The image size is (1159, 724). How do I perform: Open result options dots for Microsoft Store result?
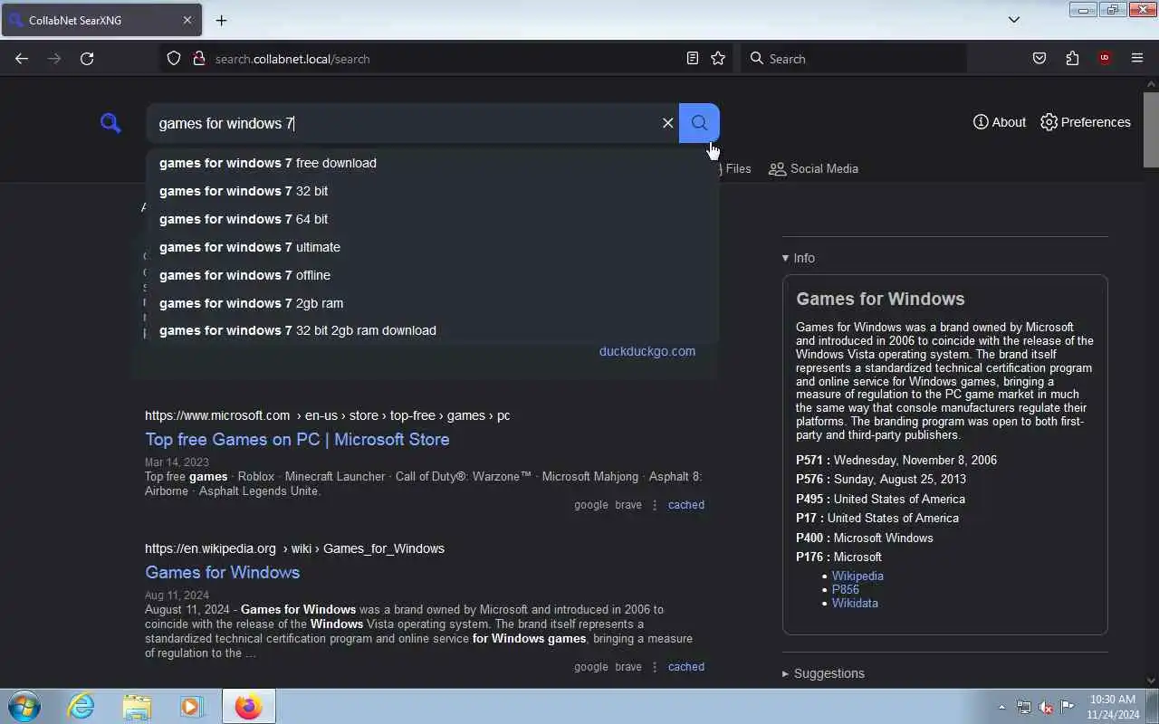tap(655, 505)
